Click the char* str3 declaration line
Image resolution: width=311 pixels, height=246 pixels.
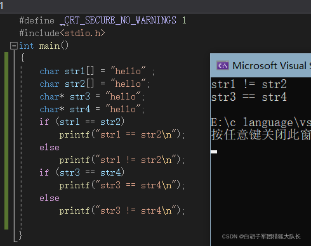pyautogui.click(x=92, y=96)
